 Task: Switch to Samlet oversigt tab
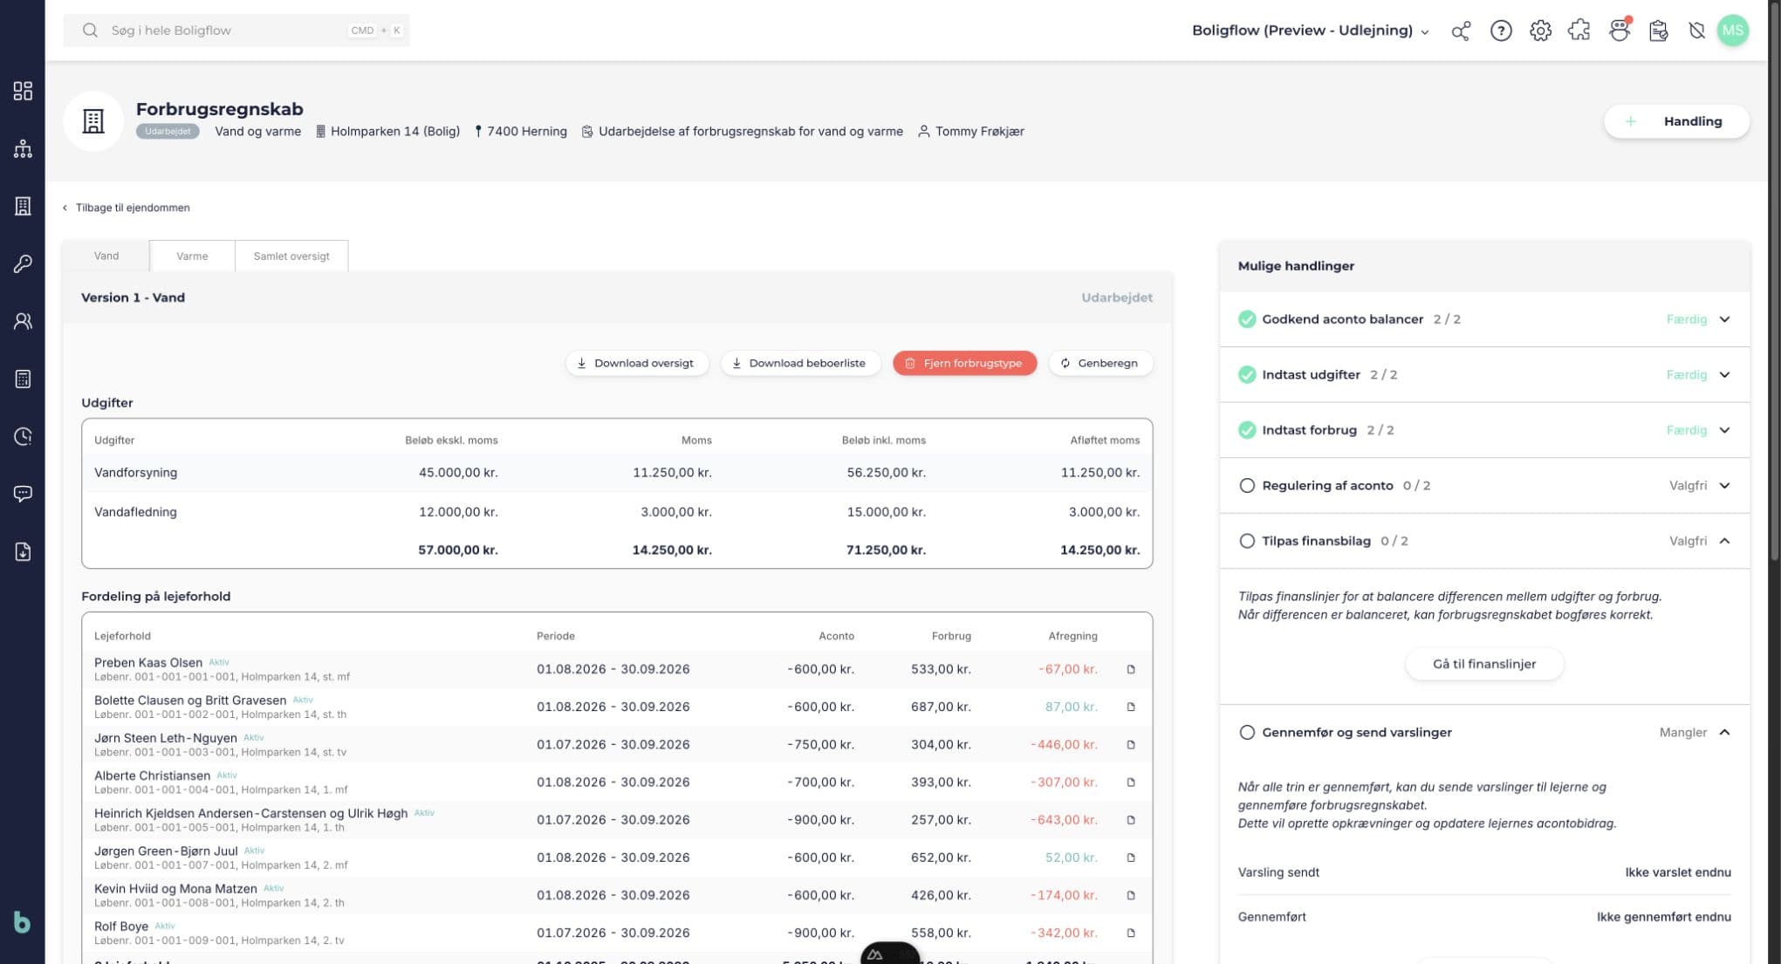(x=291, y=256)
